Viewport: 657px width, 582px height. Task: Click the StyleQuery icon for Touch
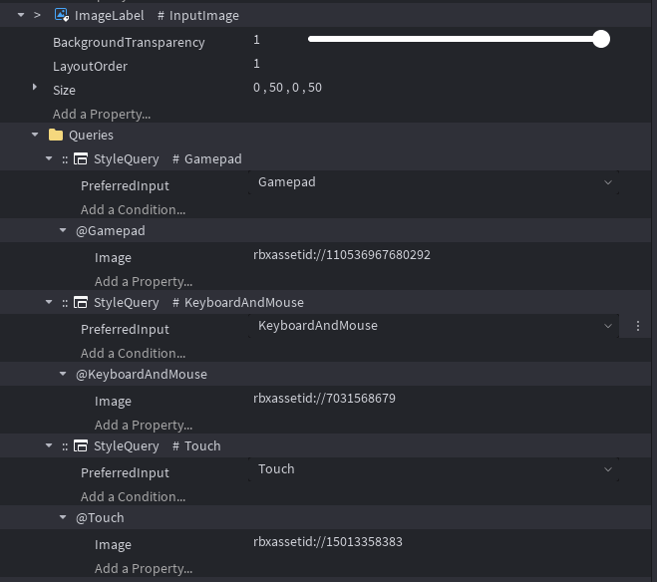tap(81, 446)
